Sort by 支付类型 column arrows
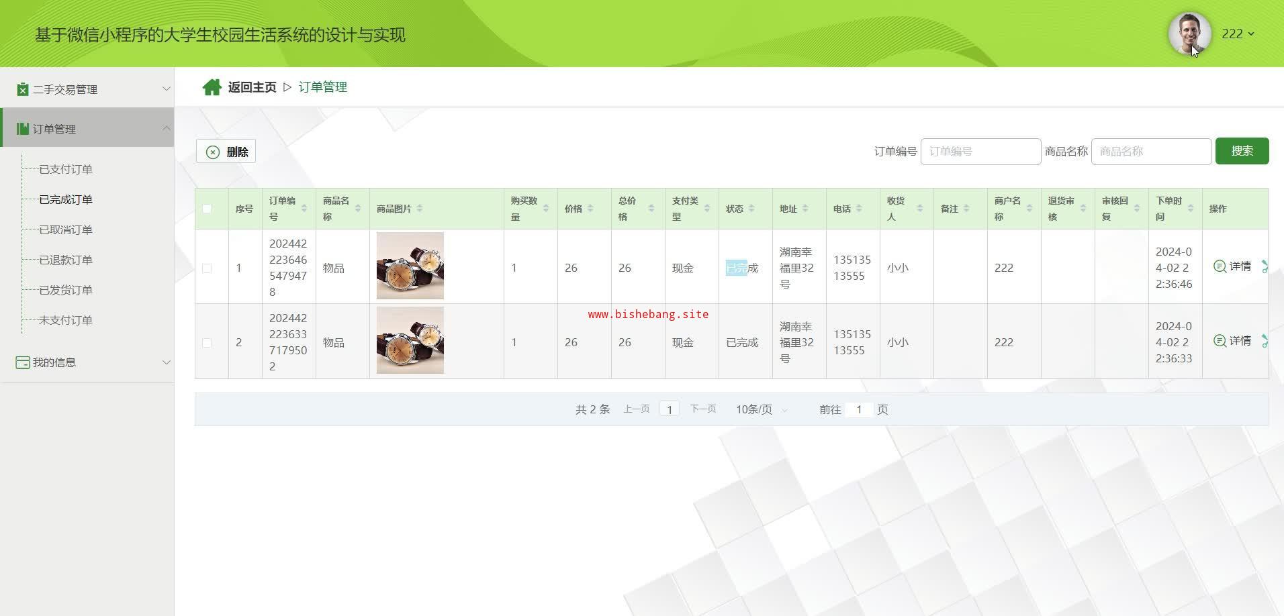Viewport: 1284px width, 616px height. pos(707,209)
